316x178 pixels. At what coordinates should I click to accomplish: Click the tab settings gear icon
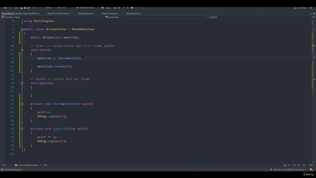point(314,13)
